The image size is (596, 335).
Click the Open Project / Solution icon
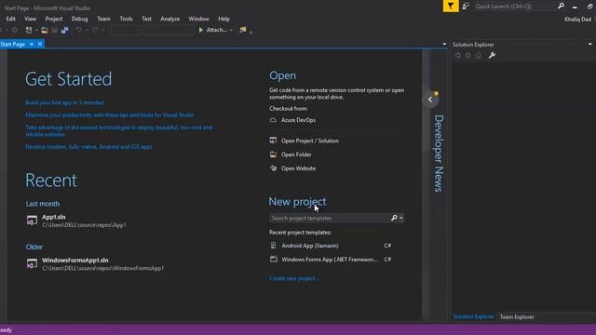pos(273,141)
